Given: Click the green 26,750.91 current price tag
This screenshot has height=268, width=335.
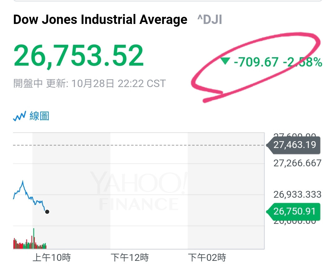Looking at the screenshot, I should pyautogui.click(x=294, y=211).
